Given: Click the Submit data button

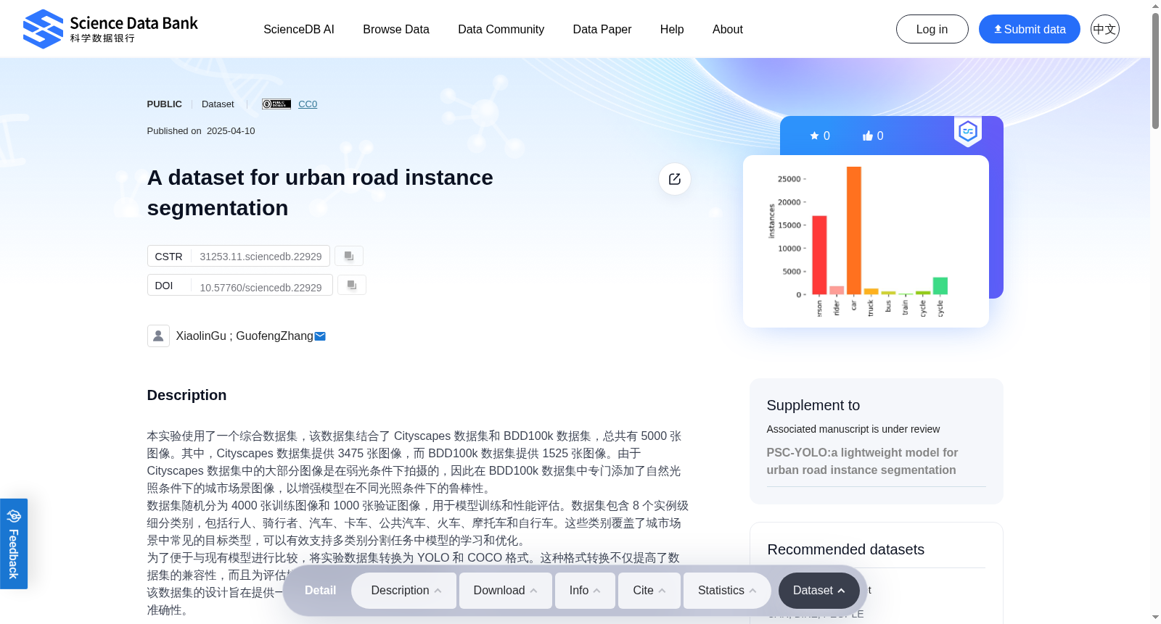Looking at the screenshot, I should click(x=1030, y=29).
